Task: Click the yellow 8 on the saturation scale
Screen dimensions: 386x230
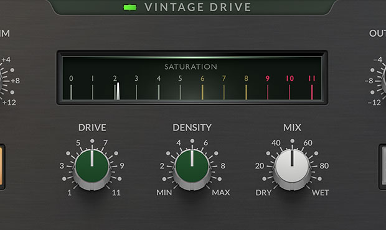Action: (246, 78)
